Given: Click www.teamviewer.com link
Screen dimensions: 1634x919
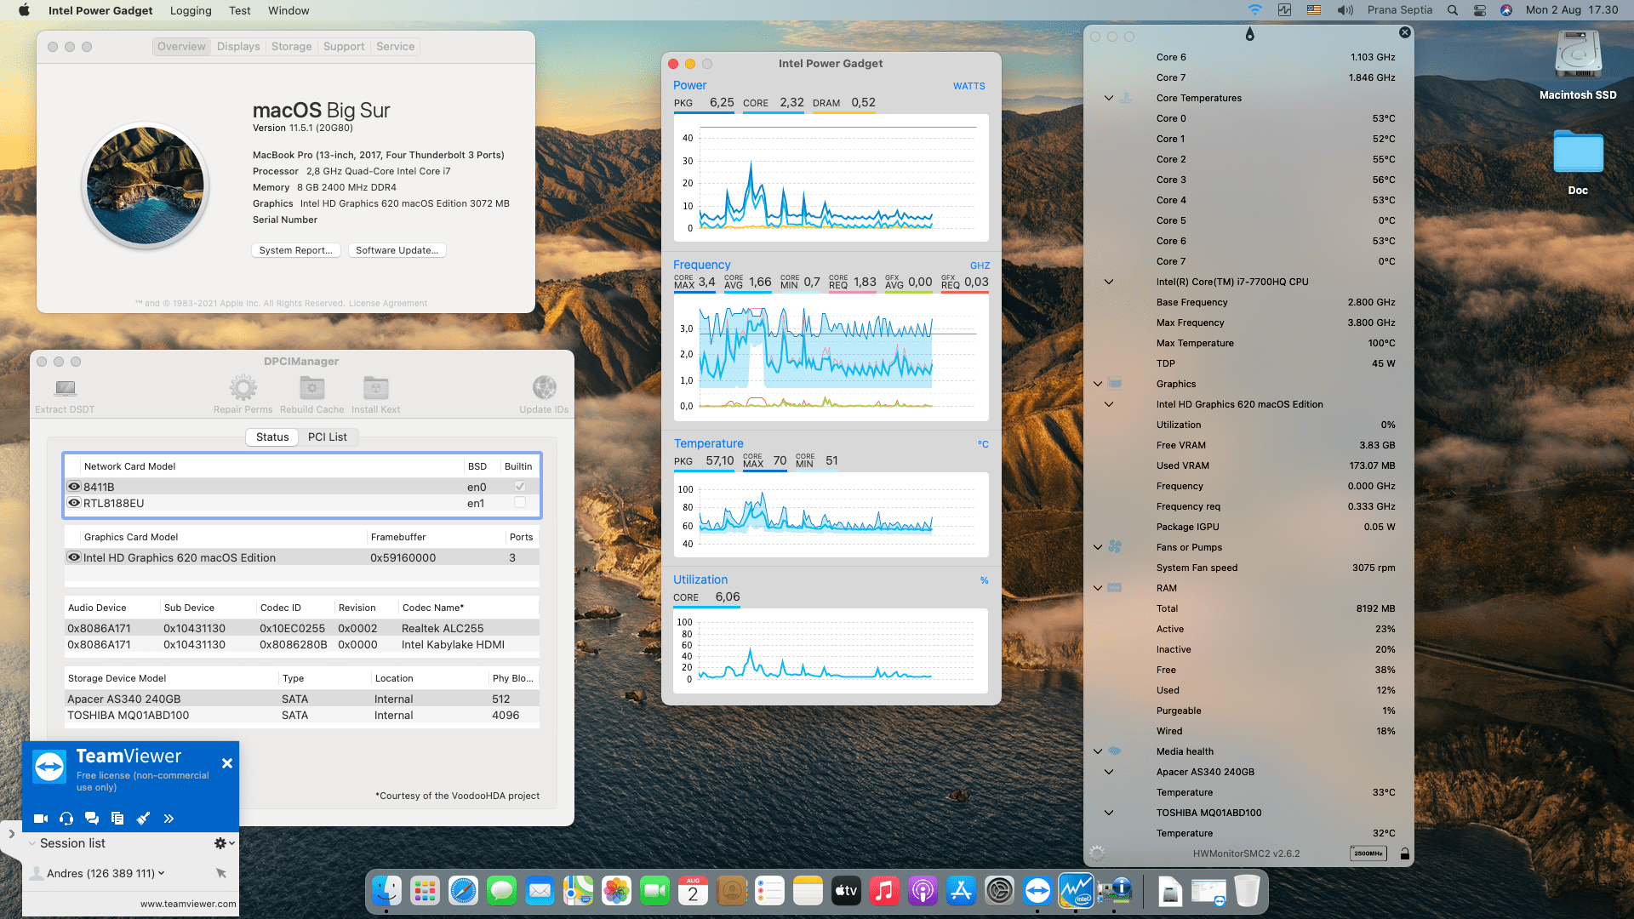Looking at the screenshot, I should (188, 904).
